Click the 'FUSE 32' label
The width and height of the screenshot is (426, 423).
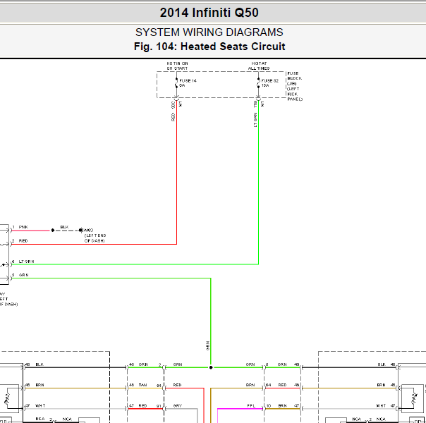click(x=270, y=80)
